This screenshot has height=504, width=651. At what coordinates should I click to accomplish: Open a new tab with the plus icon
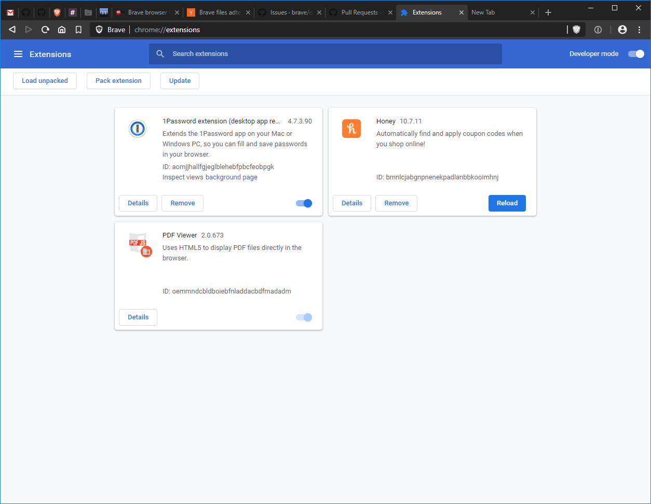[548, 12]
